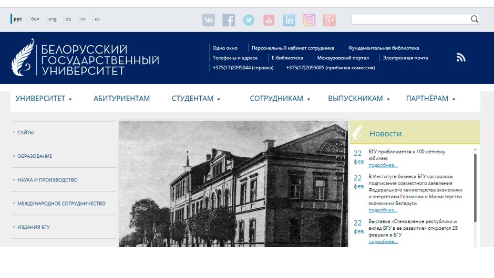Open the Е-библиотека link
The width and height of the screenshot is (494, 278).
tap(287, 58)
